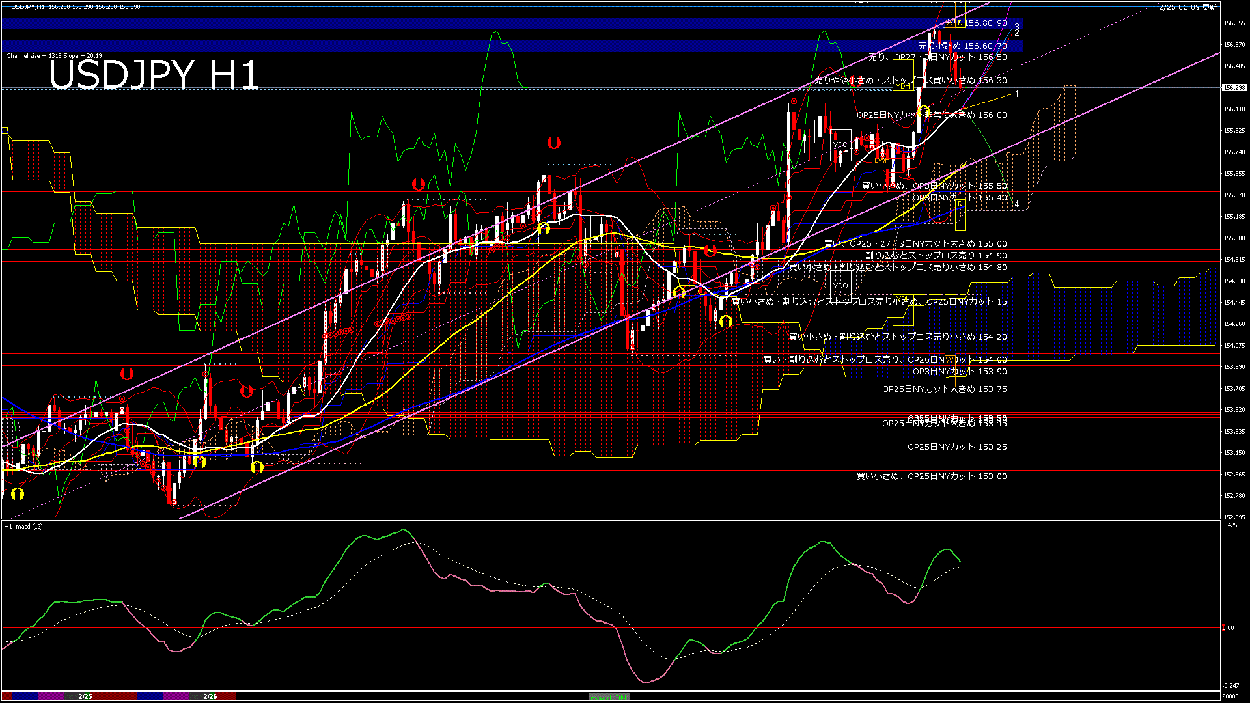Image resolution: width=1250 pixels, height=703 pixels.
Task: Select the YDO label box
Action: tap(840, 286)
